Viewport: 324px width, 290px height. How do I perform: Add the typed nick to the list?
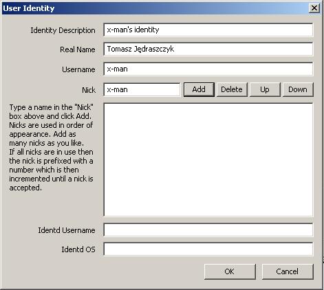click(x=199, y=89)
